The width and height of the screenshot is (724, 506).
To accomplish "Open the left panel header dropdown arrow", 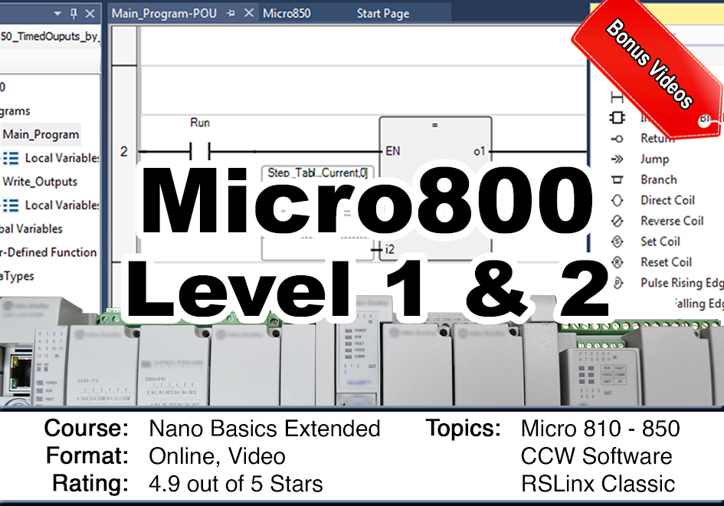I will pos(57,14).
